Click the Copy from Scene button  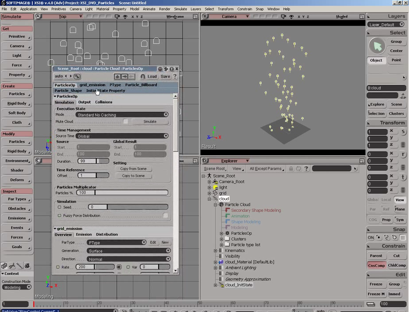133,169
